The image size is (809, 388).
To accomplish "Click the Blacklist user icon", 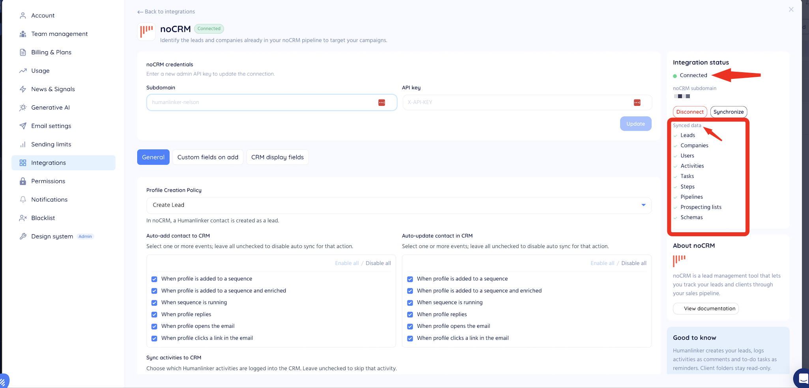I will click(x=23, y=218).
